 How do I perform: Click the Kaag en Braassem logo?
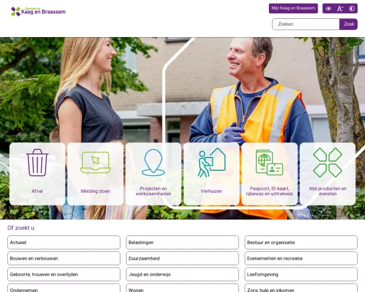pyautogui.click(x=38, y=12)
